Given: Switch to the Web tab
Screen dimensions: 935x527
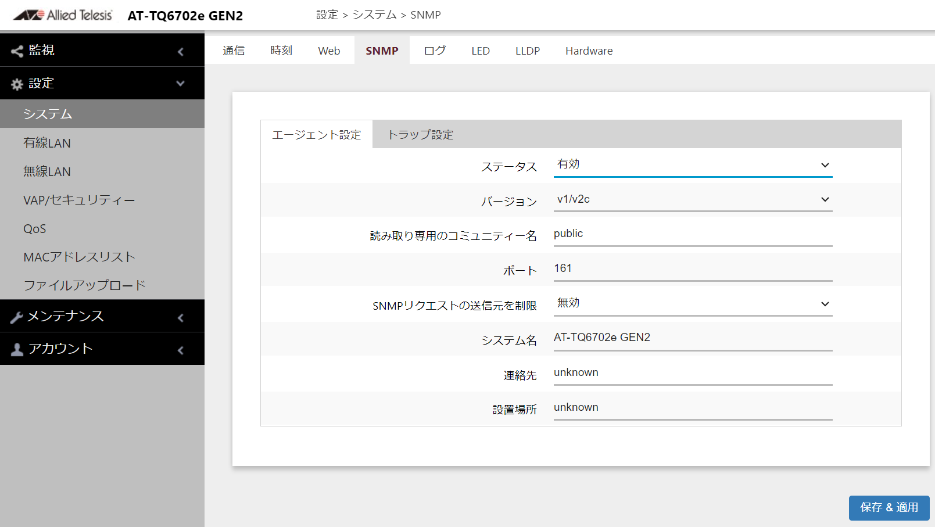Looking at the screenshot, I should pos(329,51).
